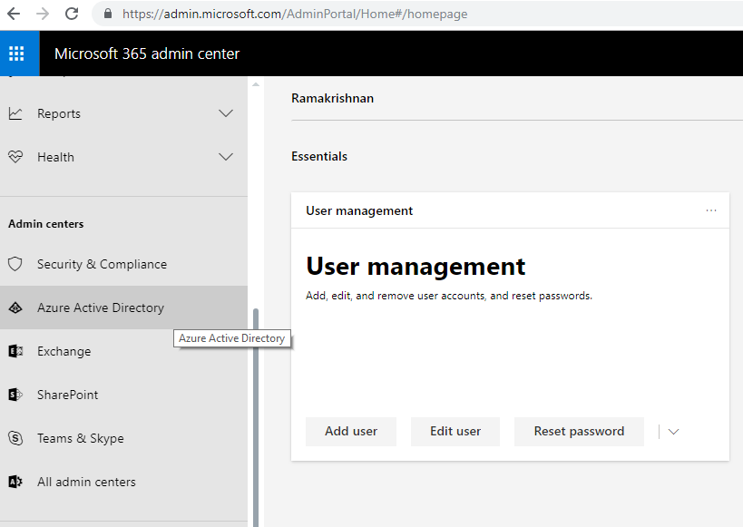The height and width of the screenshot is (527, 743).
Task: Click the Edit user button
Action: click(455, 432)
